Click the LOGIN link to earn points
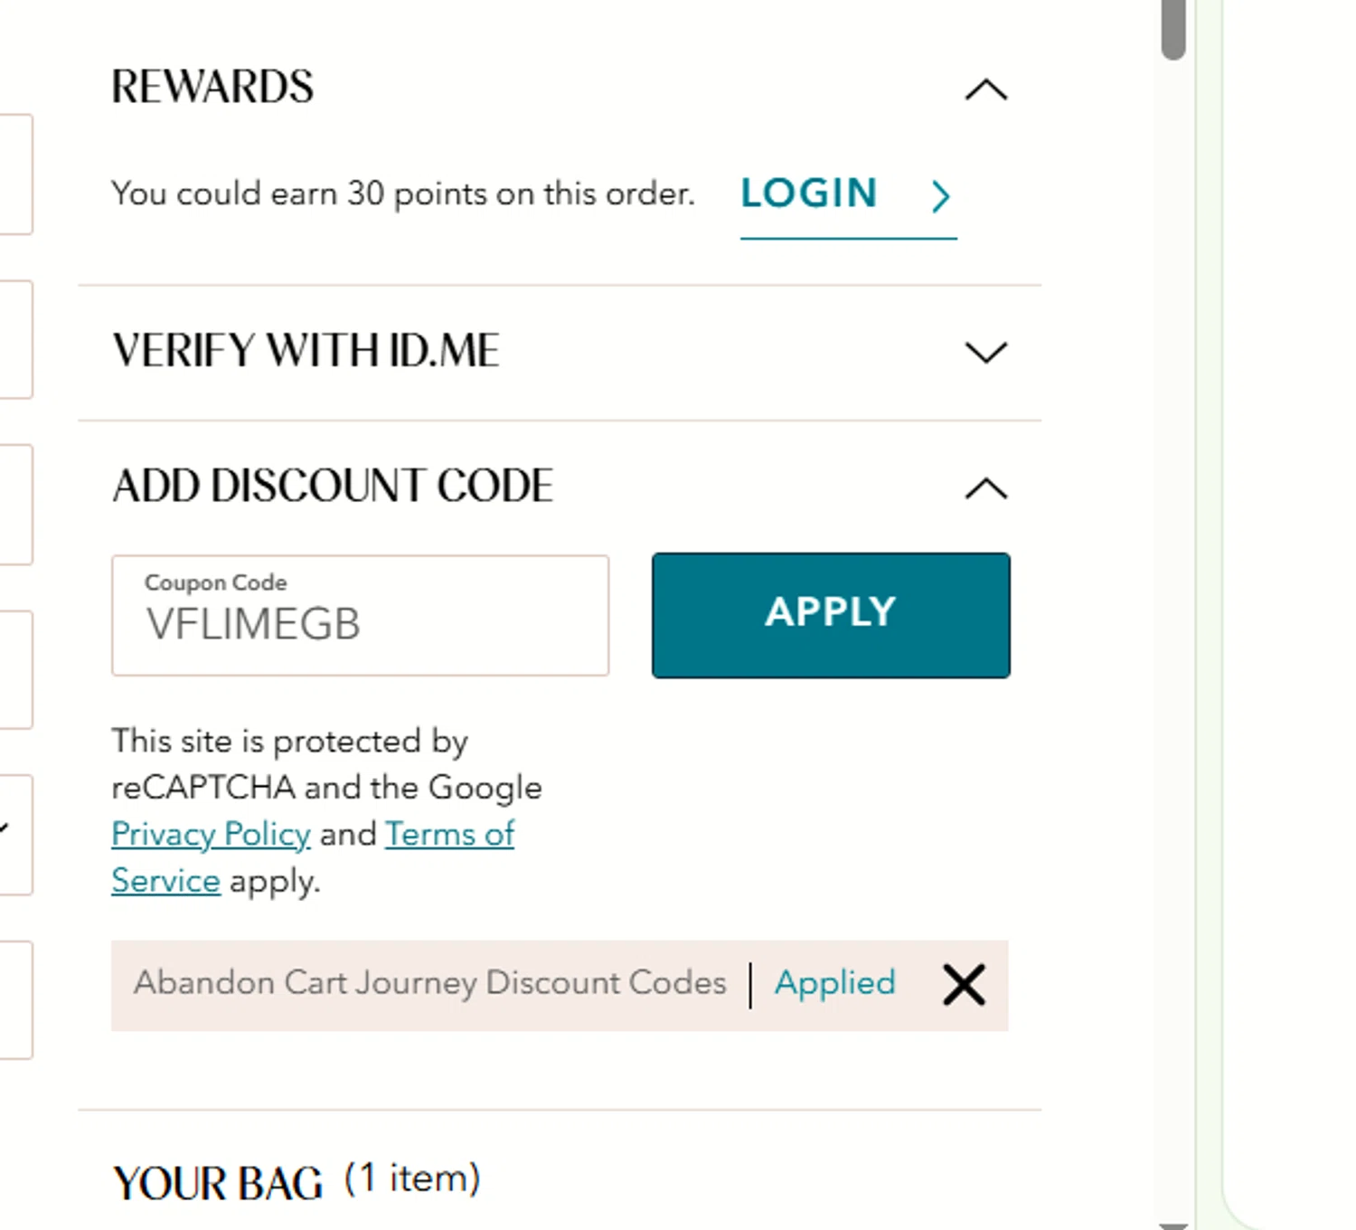The width and height of the screenshot is (1356, 1230). coord(809,194)
